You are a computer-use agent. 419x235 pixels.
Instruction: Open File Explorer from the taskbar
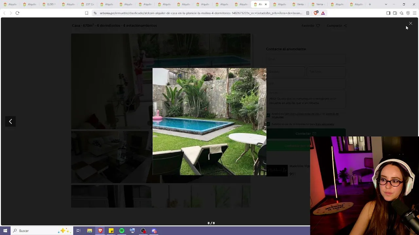click(89, 231)
